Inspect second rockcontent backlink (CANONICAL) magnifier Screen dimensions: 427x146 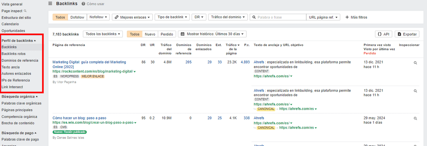pyautogui.click(x=415, y=91)
